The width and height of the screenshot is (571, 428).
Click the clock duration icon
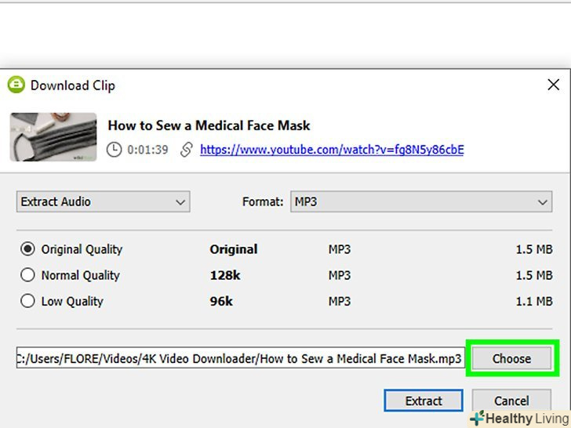coord(114,150)
